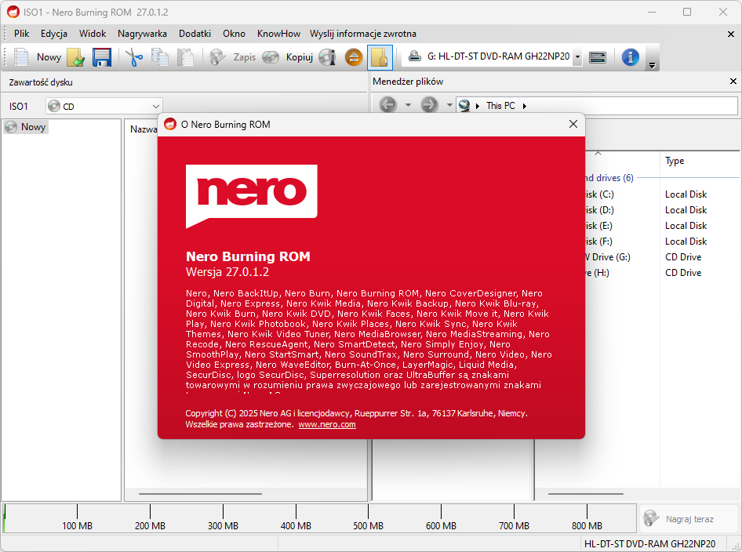This screenshot has width=742, height=552.
Task: Click the drives (6) group heading
Action: 609,178
